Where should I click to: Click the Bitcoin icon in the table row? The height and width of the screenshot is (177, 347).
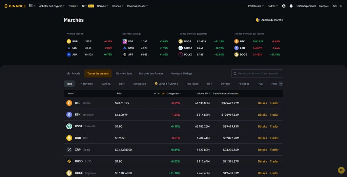pyautogui.click(x=69, y=103)
